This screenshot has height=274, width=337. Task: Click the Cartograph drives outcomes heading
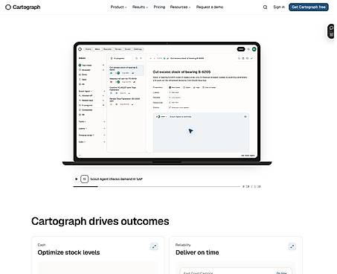pos(100,221)
